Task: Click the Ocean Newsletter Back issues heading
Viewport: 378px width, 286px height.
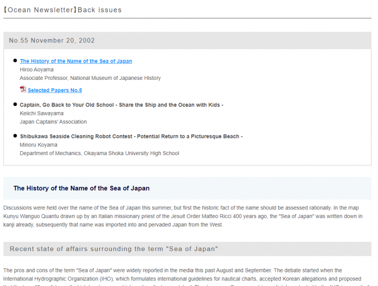Action: [x=62, y=10]
